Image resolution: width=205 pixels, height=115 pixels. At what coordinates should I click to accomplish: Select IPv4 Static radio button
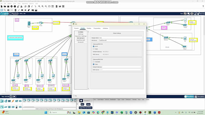[94, 49]
